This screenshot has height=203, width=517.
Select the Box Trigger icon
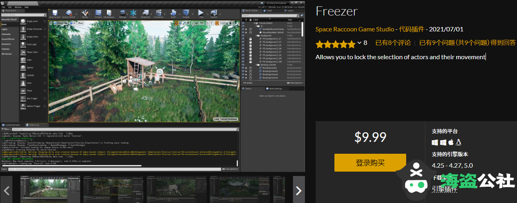tap(23, 98)
